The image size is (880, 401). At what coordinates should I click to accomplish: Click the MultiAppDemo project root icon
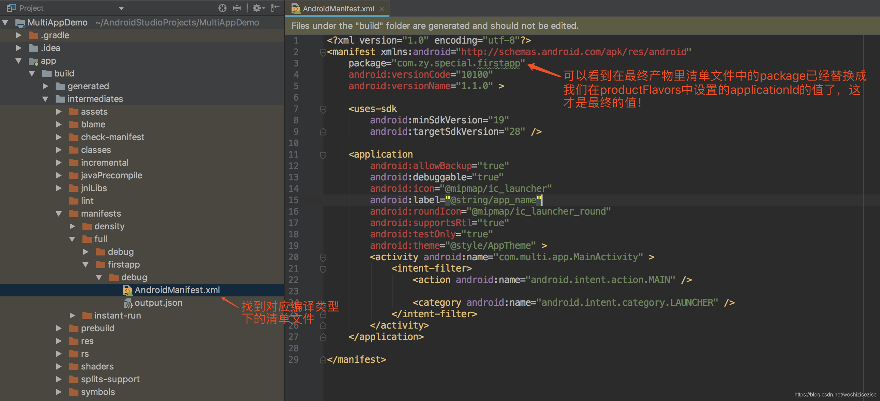[x=20, y=23]
